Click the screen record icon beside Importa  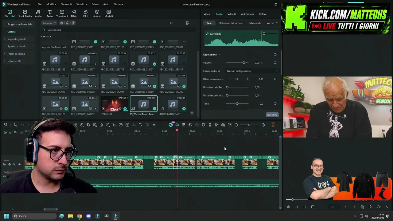pyautogui.click(x=61, y=23)
